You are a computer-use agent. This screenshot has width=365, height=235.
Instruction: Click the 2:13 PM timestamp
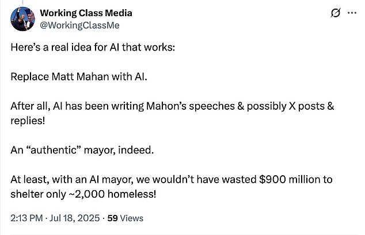point(26,218)
